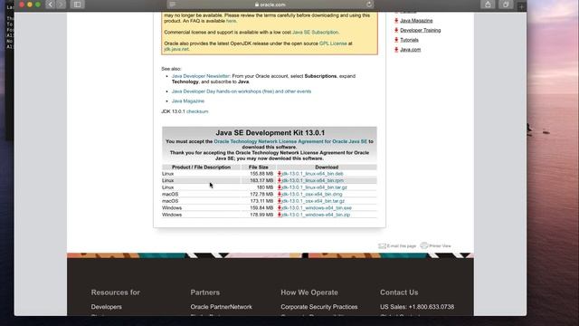Click the 'Product / File Description' column header

click(201, 167)
